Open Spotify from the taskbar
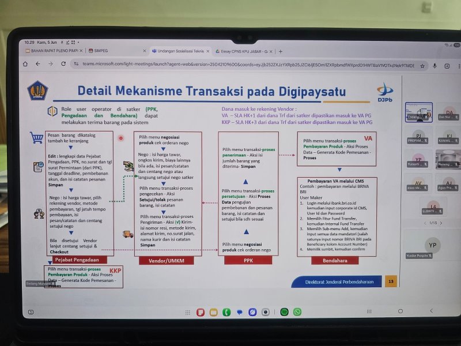Screen dimensions: 461x346 [x=284, y=312]
